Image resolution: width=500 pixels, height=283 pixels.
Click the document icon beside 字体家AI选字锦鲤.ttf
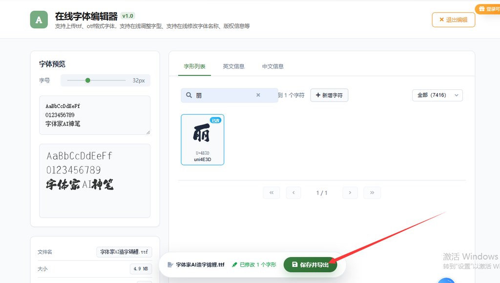(171, 265)
